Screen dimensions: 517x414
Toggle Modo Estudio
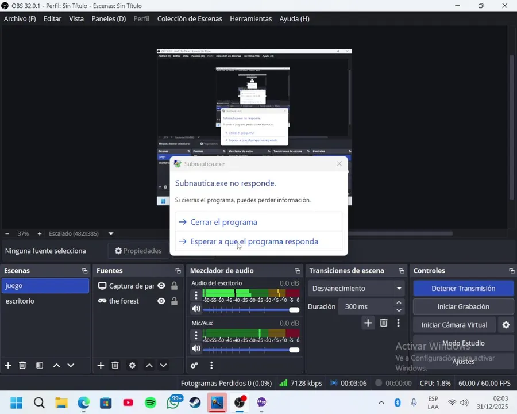pyautogui.click(x=463, y=343)
